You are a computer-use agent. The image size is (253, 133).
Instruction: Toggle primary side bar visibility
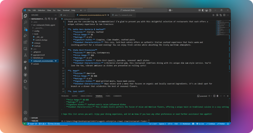click(203, 10)
